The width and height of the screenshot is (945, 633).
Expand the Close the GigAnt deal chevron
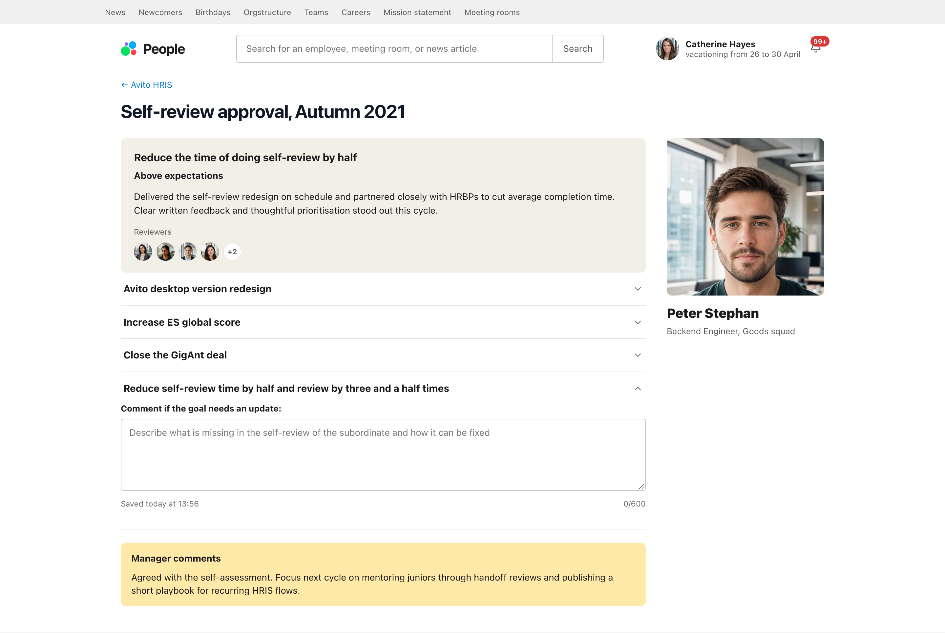click(638, 355)
